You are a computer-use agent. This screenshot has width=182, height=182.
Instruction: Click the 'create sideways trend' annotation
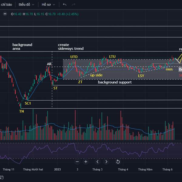pos(70,47)
